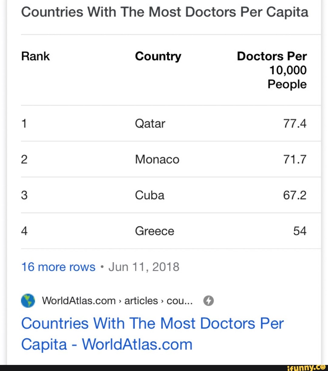This screenshot has height=371, width=328.
Task: Click the "Rank" column header
Action: 36,56
